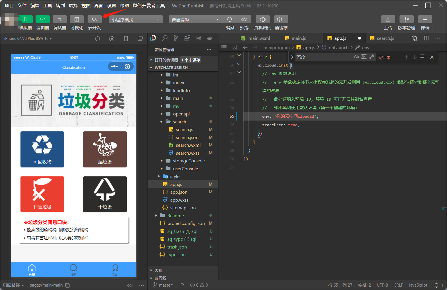Viewport: 447px width, 290px height.
Task: Switch to the main.wxml tab
Action: (x=259, y=38)
